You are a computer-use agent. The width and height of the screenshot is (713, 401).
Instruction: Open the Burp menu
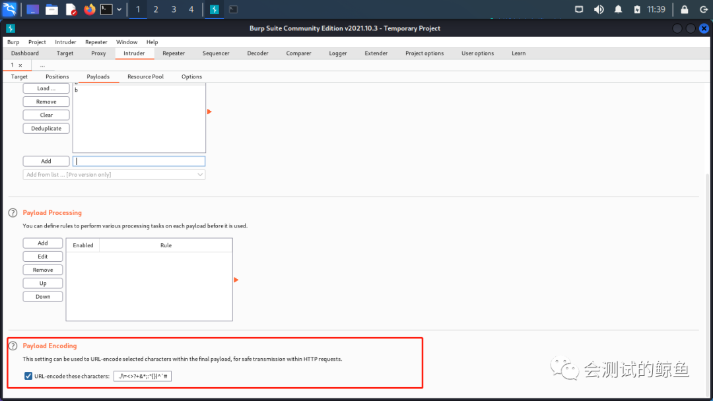click(13, 42)
